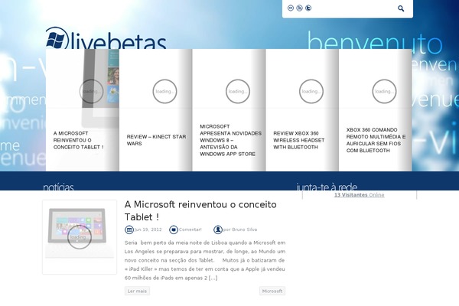This screenshot has width=459, height=306.
Task: Open the article thumbnail of the Surface tablet
Action: pyautogui.click(x=80, y=237)
